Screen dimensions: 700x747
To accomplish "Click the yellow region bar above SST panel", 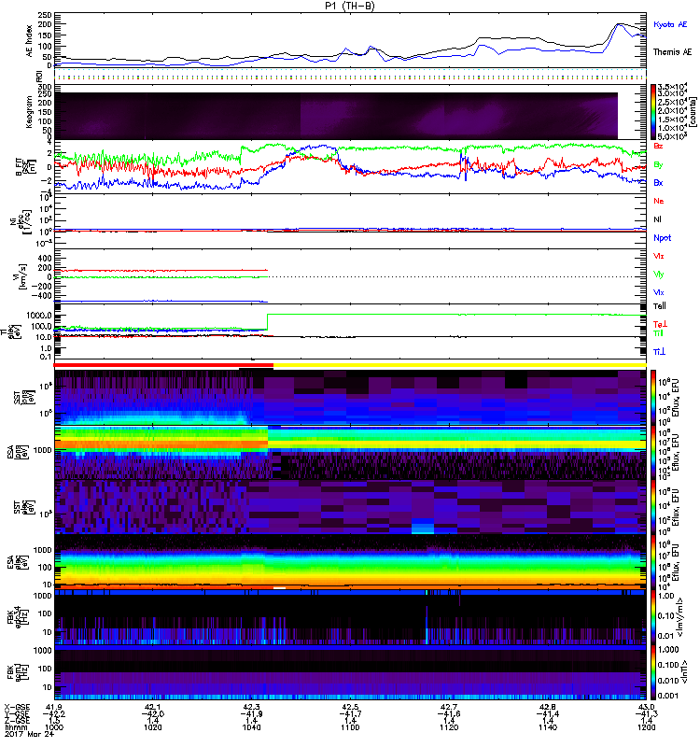I will [460, 365].
